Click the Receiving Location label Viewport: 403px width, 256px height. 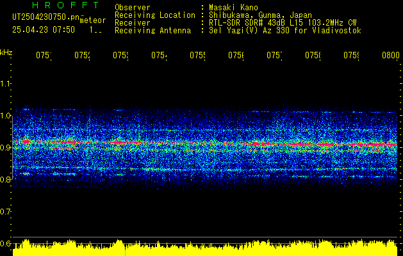point(155,15)
